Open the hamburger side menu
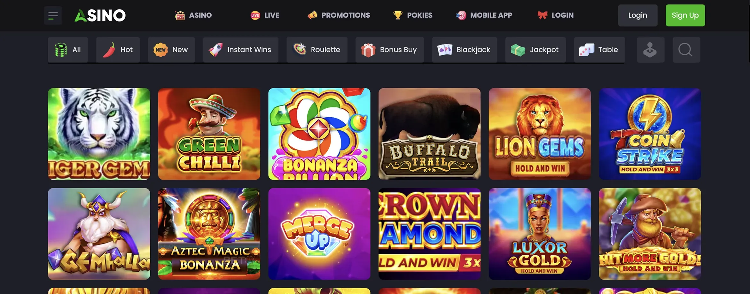 tap(53, 15)
